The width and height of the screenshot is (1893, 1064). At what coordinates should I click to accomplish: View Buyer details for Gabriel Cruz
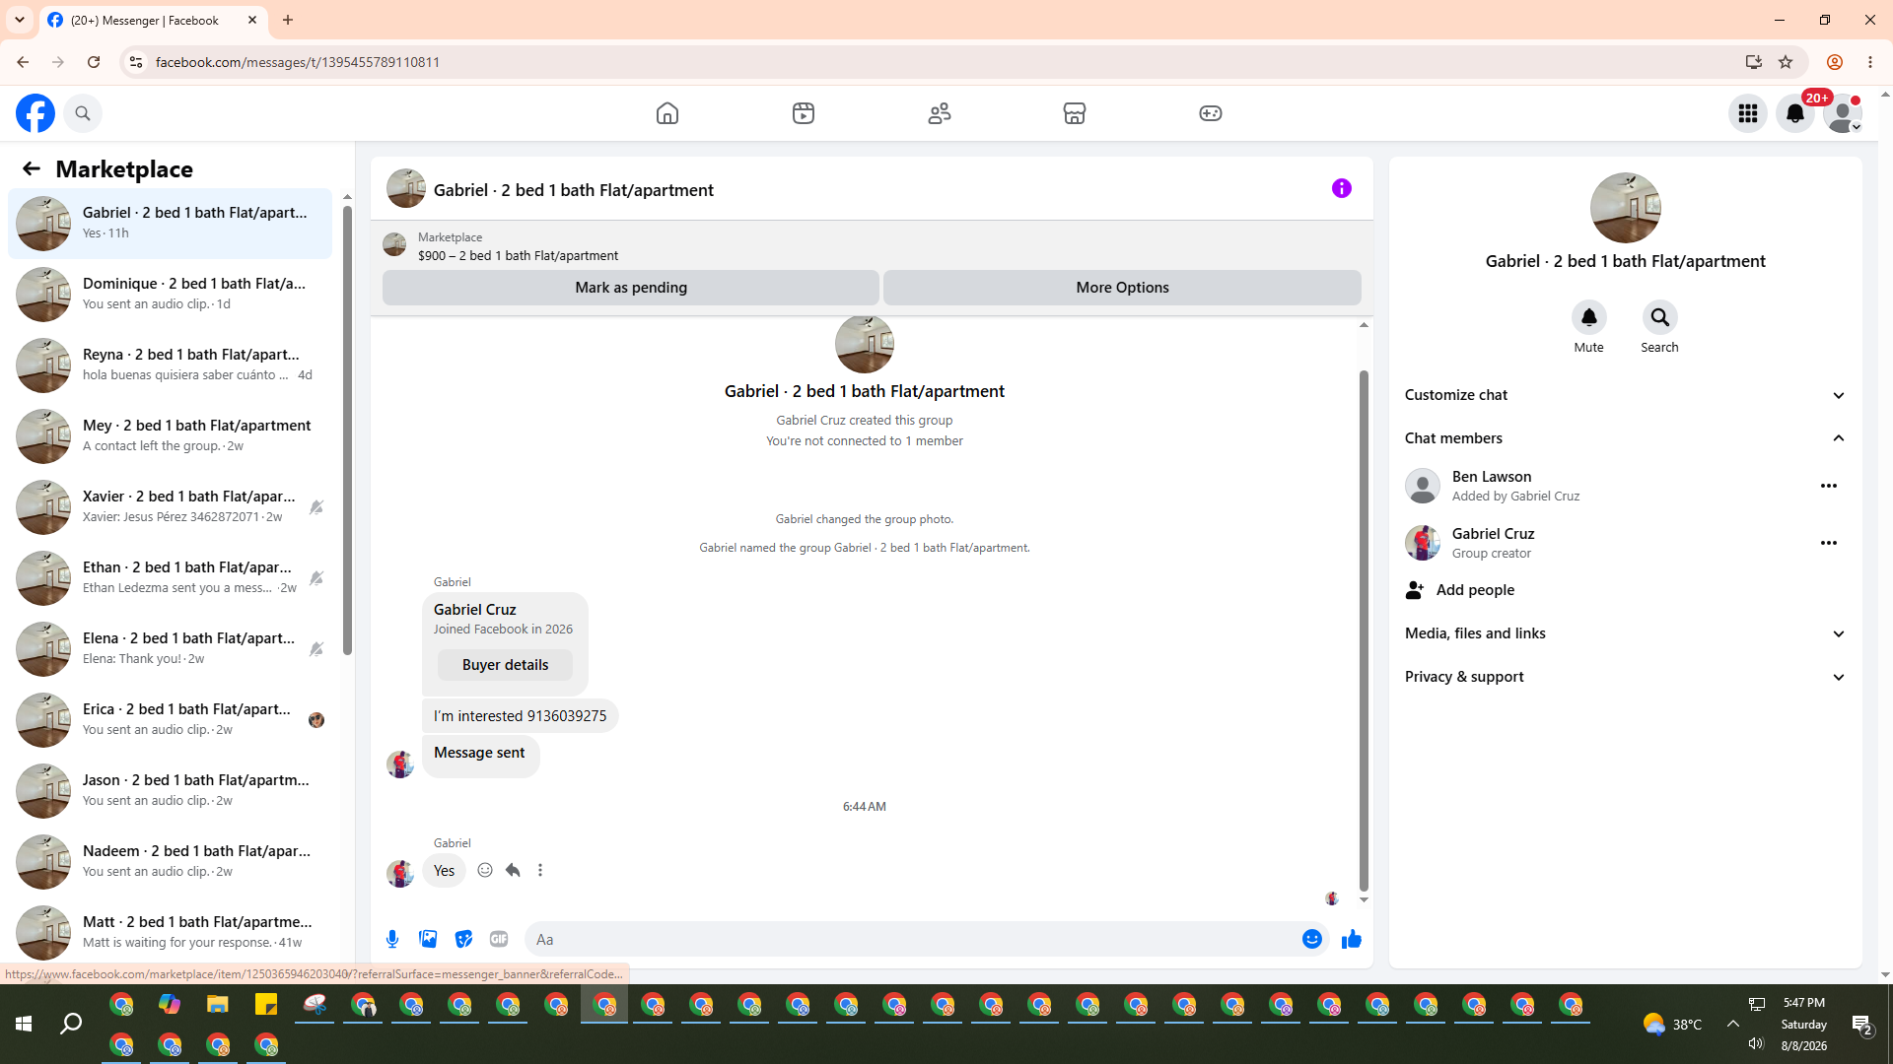coord(505,665)
